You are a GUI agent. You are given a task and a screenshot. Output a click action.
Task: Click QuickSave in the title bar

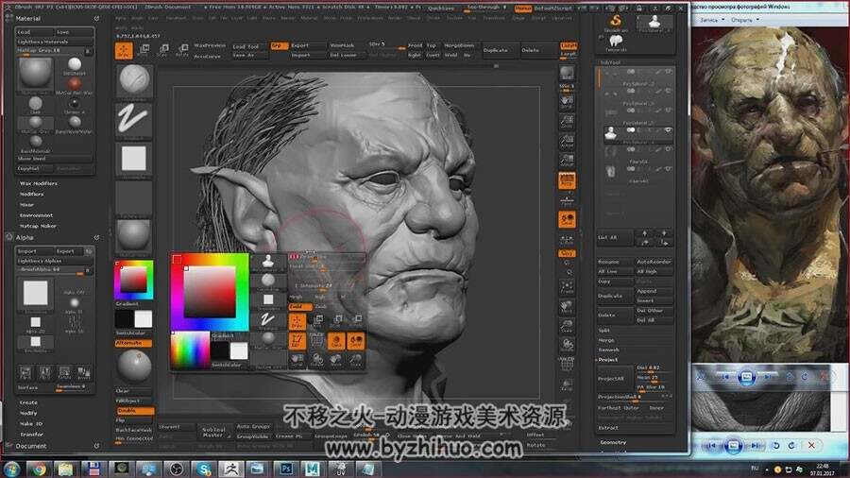(x=441, y=9)
